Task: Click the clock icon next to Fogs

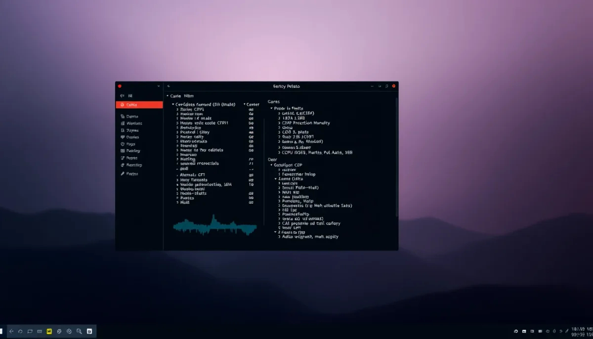Action: [122, 144]
